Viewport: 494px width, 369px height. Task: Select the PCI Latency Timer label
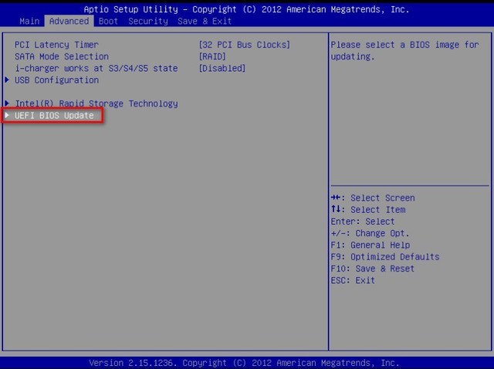click(x=56, y=45)
